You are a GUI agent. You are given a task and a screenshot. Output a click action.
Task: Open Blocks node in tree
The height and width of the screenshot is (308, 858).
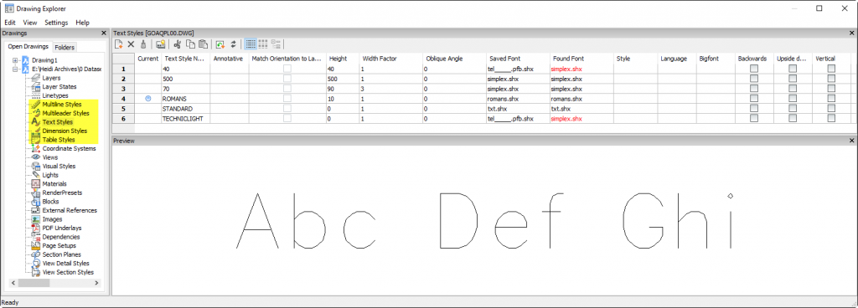(x=50, y=202)
